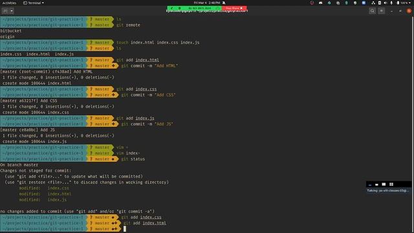Open the terminal search magnifier icon
This screenshot has height=233, width=414.
tap(373, 11)
